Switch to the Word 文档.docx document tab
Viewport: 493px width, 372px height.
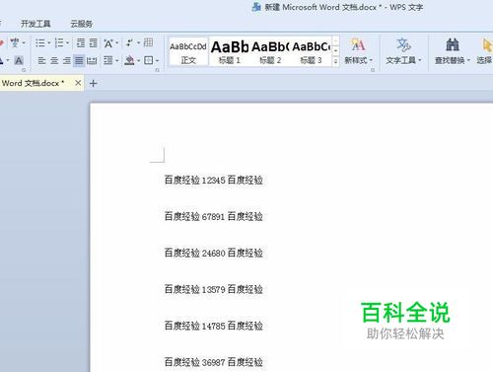(x=33, y=83)
